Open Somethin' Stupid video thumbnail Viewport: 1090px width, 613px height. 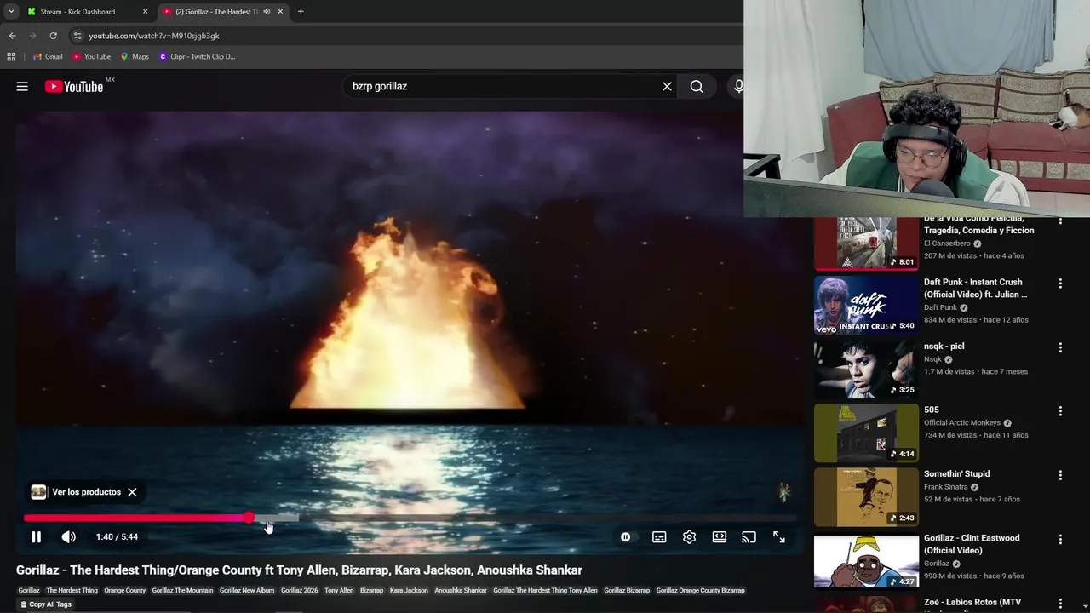(866, 497)
